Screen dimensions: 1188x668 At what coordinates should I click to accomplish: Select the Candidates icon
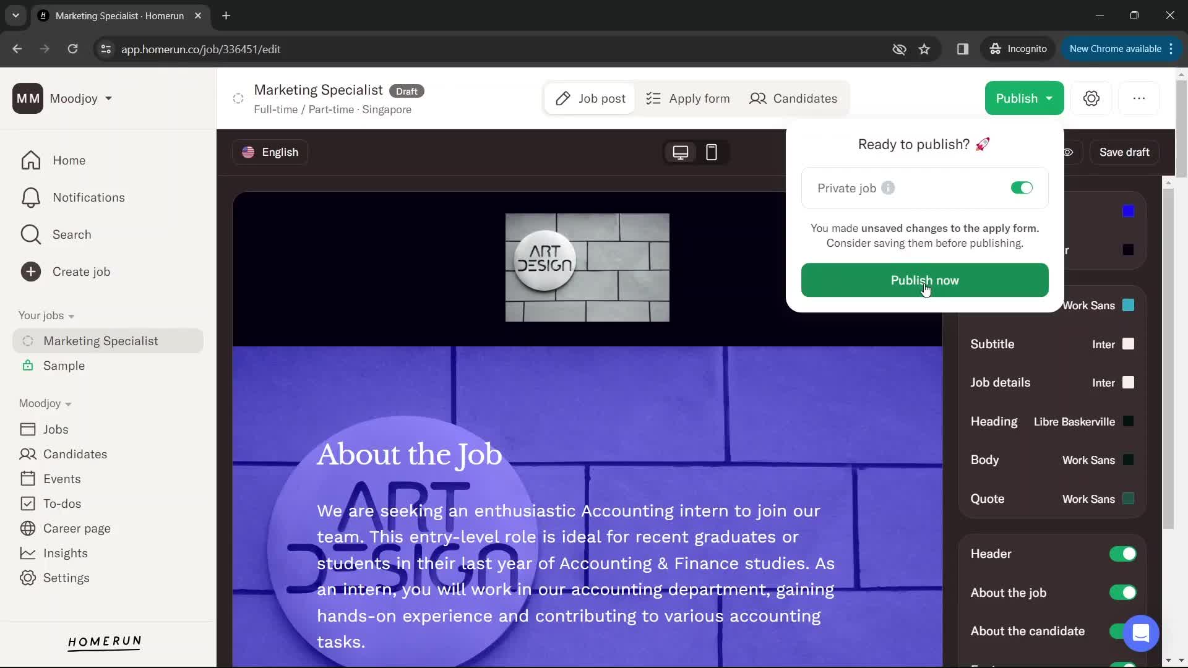(757, 98)
